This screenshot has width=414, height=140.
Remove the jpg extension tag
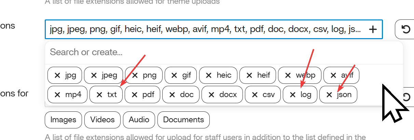tap(57, 75)
